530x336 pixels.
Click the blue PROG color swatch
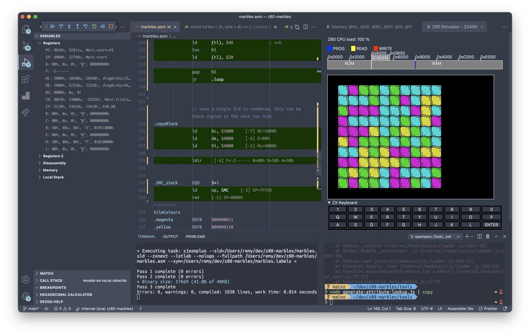tap(330, 49)
